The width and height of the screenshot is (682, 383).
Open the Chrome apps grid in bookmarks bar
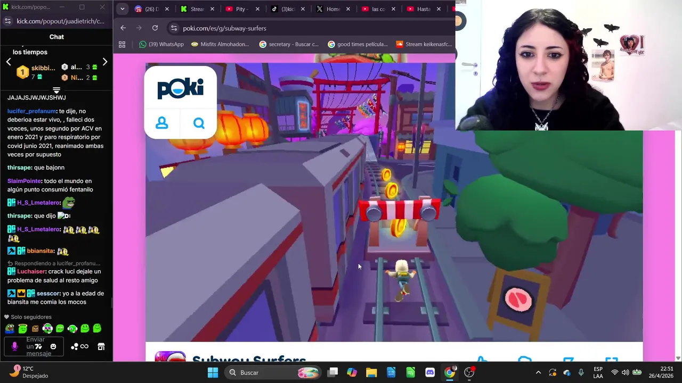122,44
